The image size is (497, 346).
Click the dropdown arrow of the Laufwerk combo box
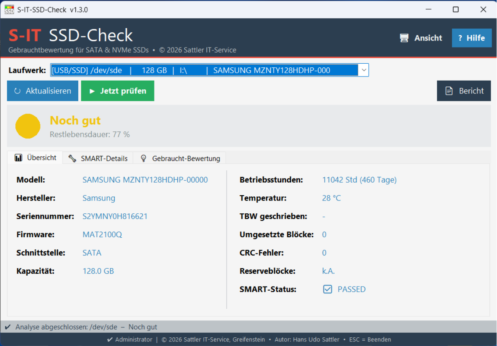coord(364,70)
